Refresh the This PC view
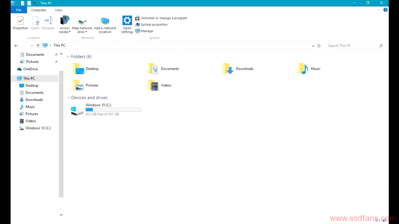Screen dimensions: 399x224 pos(319,46)
